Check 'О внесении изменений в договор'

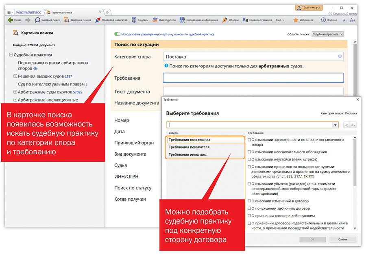[x=249, y=201]
